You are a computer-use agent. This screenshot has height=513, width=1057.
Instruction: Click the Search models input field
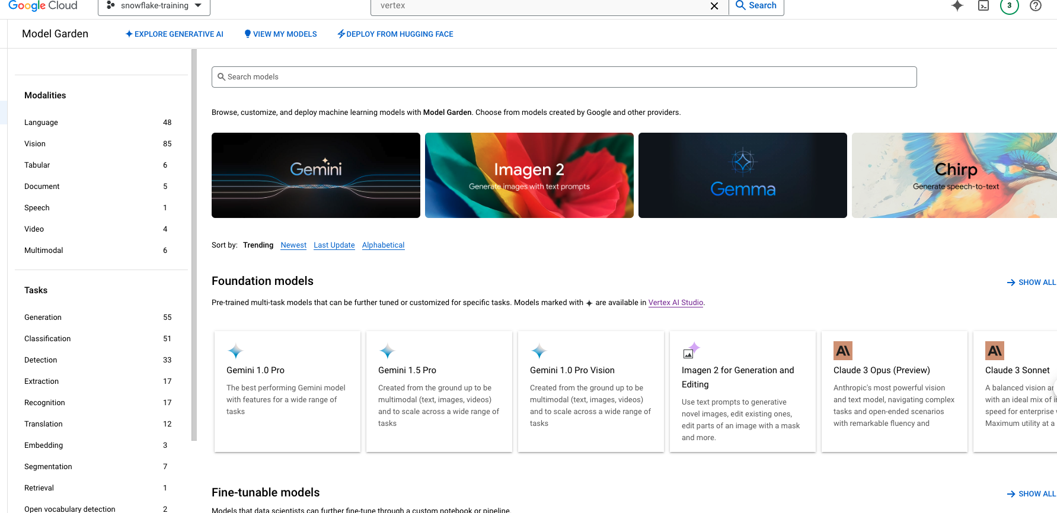[564, 77]
